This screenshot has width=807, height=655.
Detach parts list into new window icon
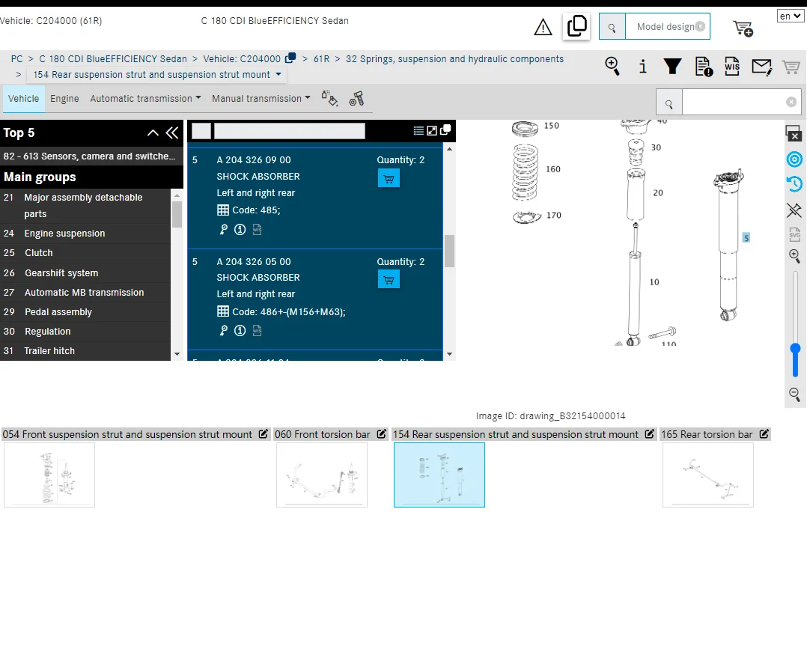point(445,130)
